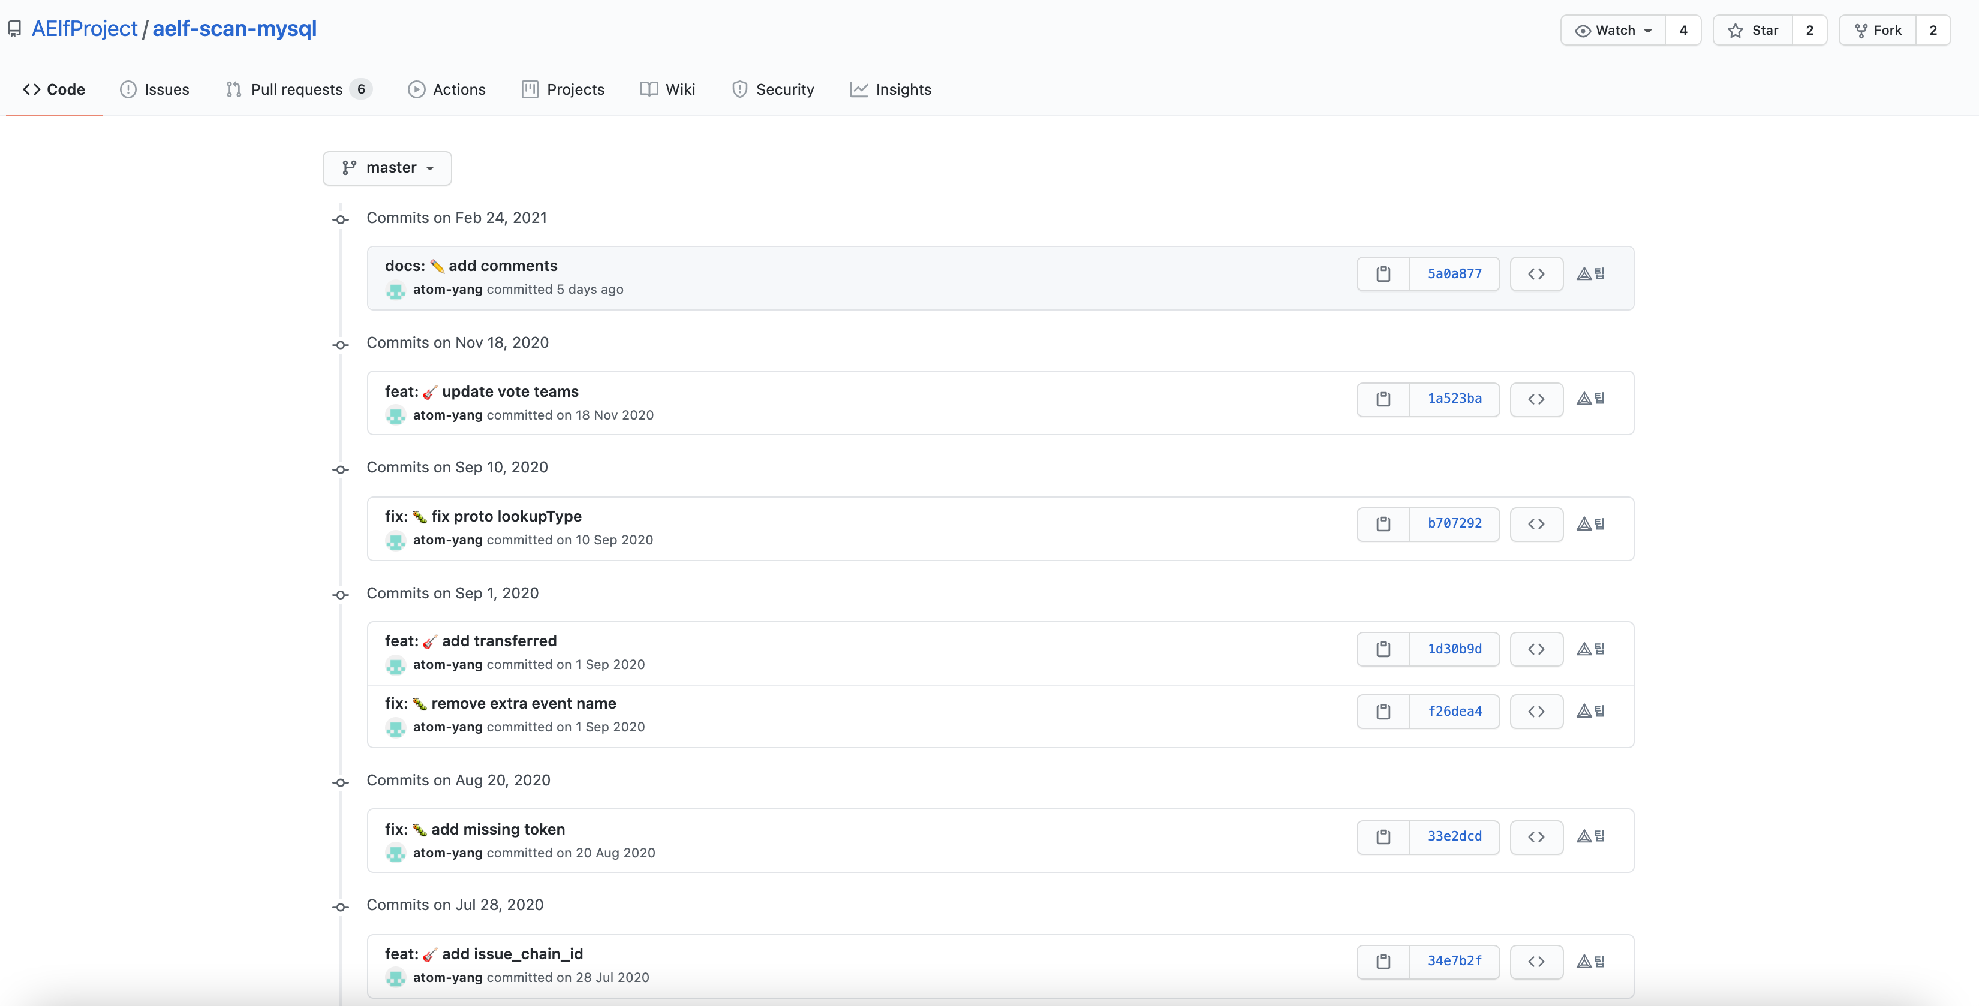View the 4 watchers count
The image size is (1979, 1006).
pos(1683,31)
